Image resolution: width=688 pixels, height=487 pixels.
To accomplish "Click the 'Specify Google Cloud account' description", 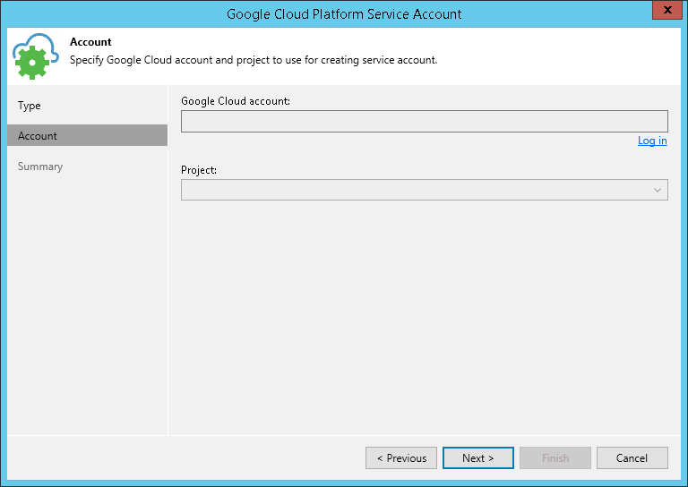I will point(254,60).
